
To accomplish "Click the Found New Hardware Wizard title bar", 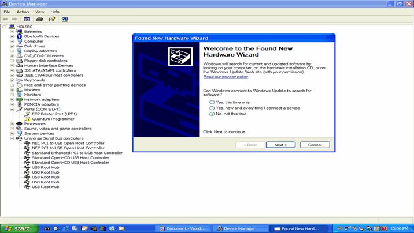I will click(x=234, y=38).
